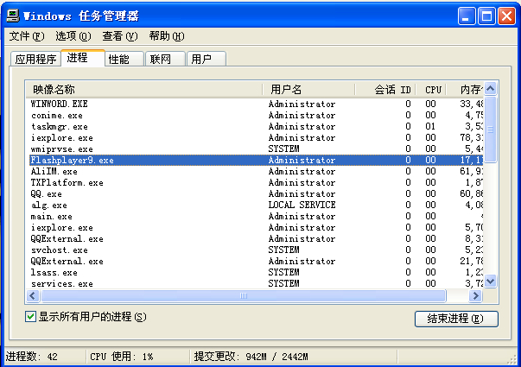Click horizontal scrollbar right arrow
The height and width of the screenshot is (367, 521).
pyautogui.click(x=476, y=295)
